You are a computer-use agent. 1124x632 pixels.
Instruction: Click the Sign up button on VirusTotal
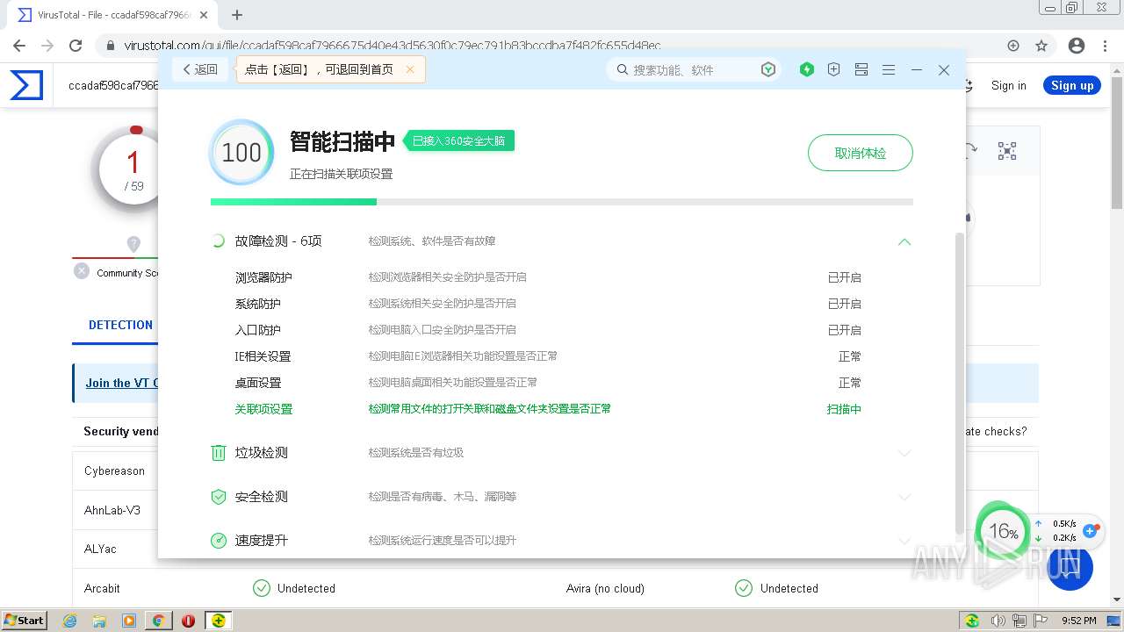pos(1072,85)
